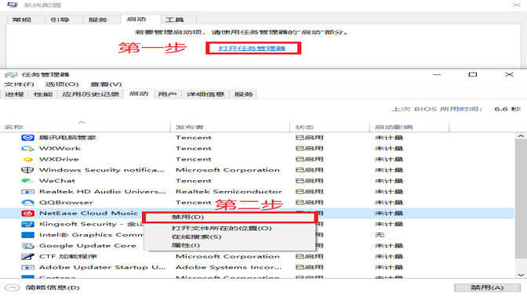Sort by the 启动影响 column header
This screenshot has height=296, width=527.
tap(393, 127)
